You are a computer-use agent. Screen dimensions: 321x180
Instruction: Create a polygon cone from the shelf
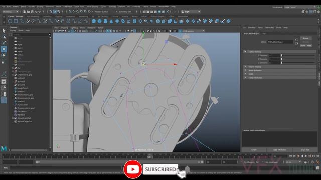point(111,21)
